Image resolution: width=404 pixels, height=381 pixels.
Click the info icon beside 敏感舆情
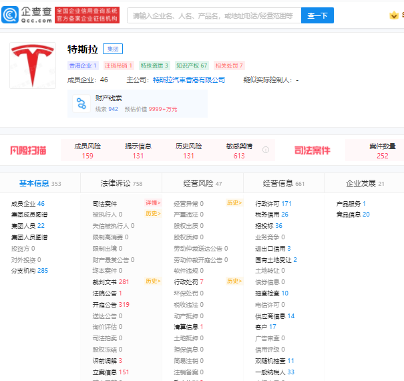coord(266,150)
